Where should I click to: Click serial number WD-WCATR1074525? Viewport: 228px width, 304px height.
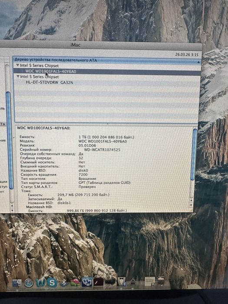[102, 150]
